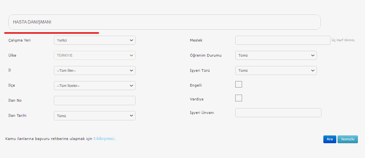Click the Öğrenim Durumu label text
Viewport: 365px width, 158px height.
[x=206, y=55]
